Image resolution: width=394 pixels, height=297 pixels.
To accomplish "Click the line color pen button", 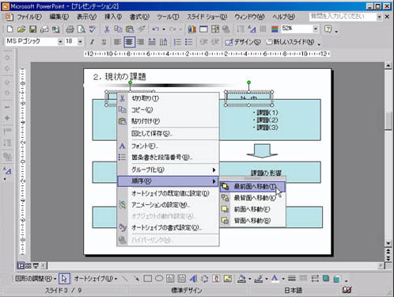I will (x=259, y=279).
